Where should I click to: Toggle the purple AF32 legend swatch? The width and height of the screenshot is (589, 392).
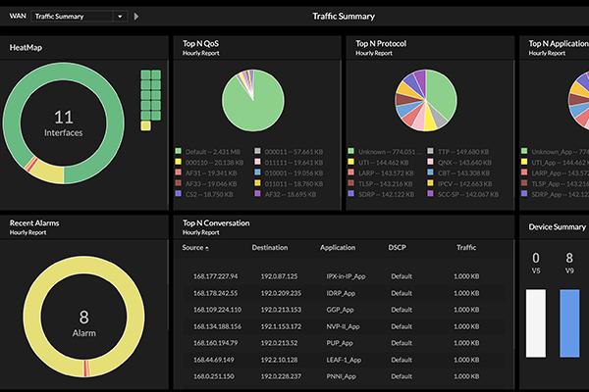click(257, 194)
